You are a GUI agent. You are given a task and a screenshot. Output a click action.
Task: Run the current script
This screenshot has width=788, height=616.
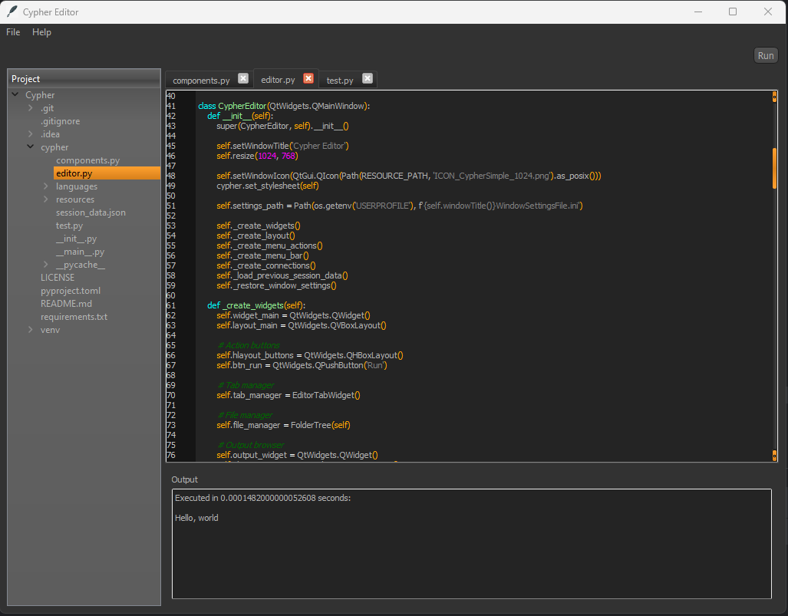pos(766,55)
